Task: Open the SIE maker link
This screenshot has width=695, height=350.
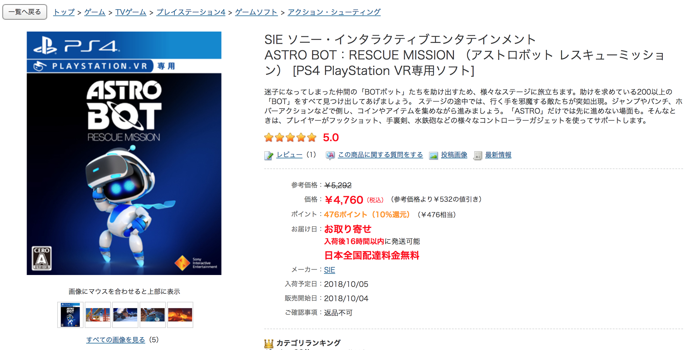Action: coord(330,270)
